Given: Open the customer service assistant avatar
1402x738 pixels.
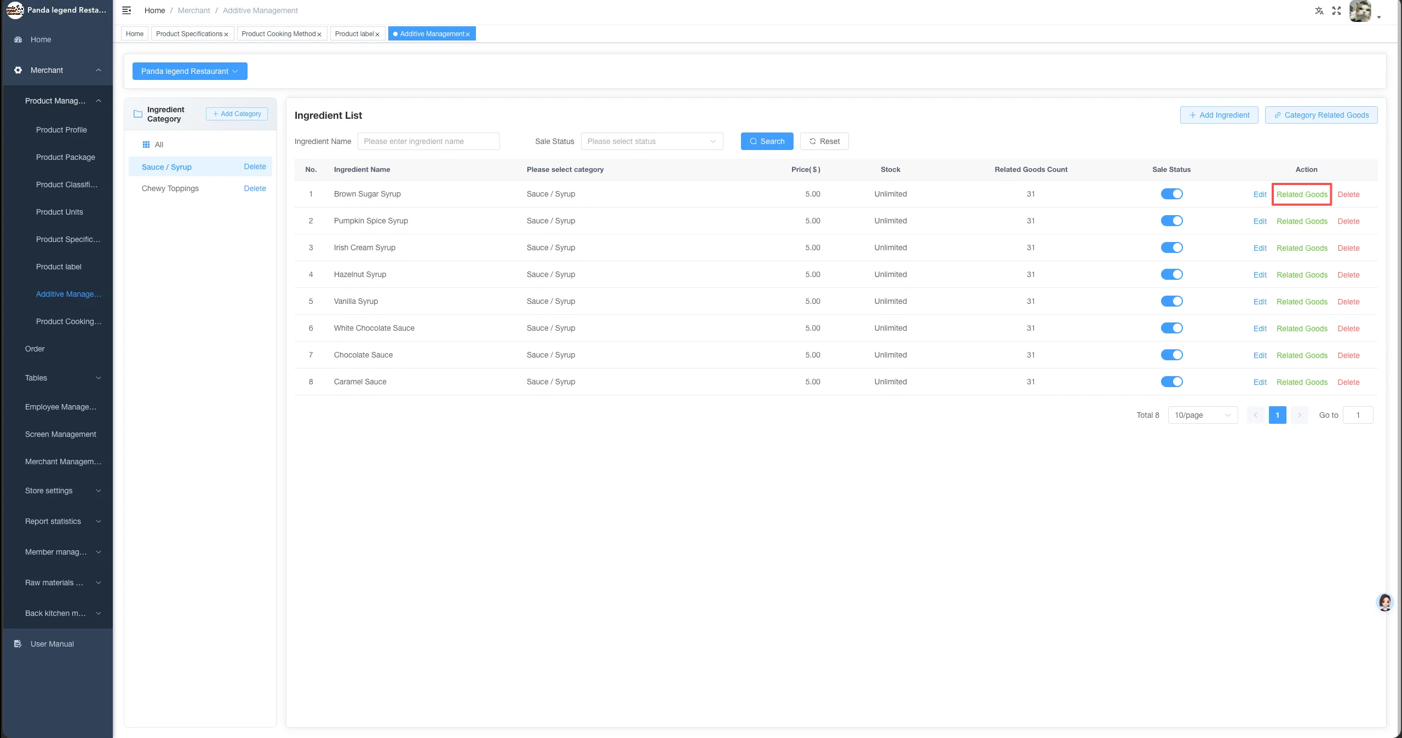Looking at the screenshot, I should click(x=1385, y=602).
